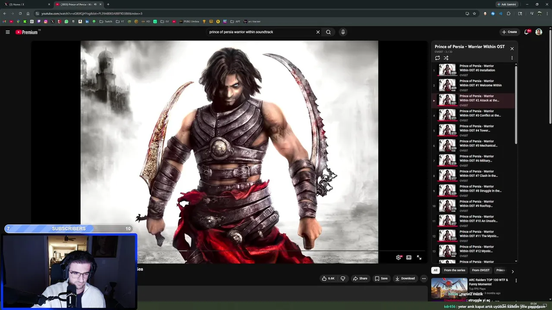
Task: Select OST #3 Conflict at the... track
Action: click(x=473, y=115)
